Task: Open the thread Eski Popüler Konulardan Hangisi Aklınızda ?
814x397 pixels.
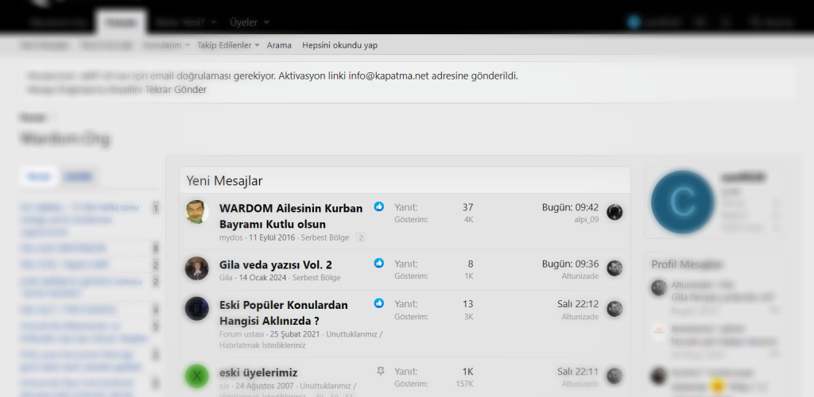Action: 284,313
